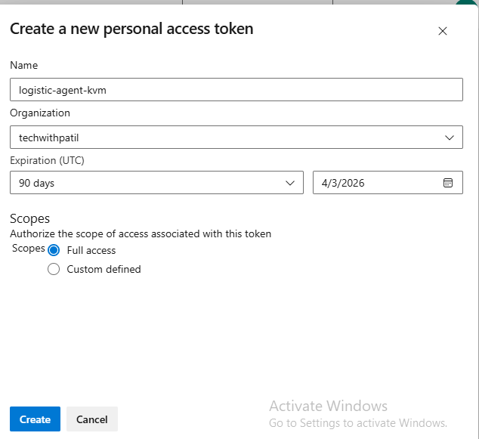
Task: Click the Authorize the scope description text
Action: coord(141,233)
